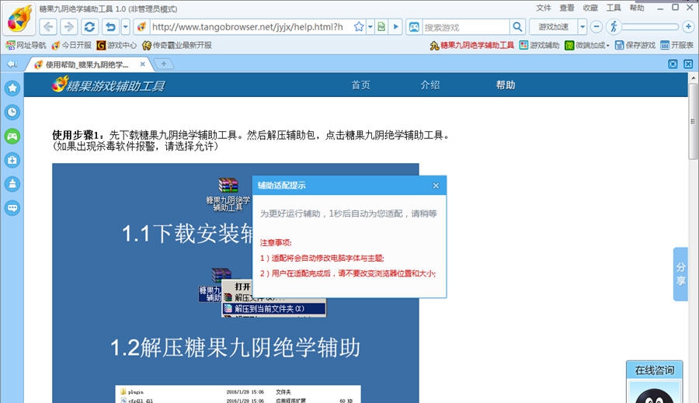Click the fullscreen icon on the tab bar
The width and height of the screenshot is (699, 403).
(x=673, y=64)
